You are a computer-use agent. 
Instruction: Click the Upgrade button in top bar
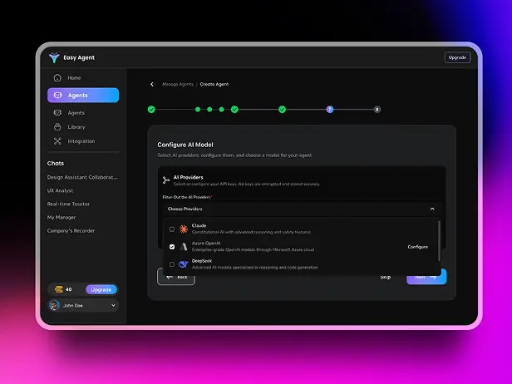457,57
